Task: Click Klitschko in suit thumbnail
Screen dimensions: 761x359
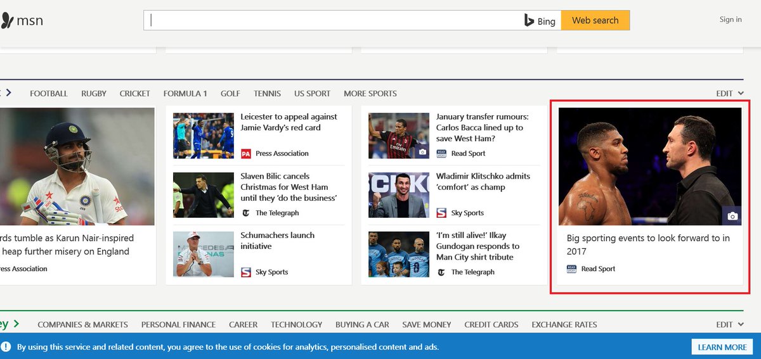Action: click(x=399, y=195)
